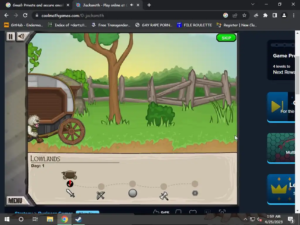The image size is (300, 225).
Task: Mute the Jacksmith tab audio
Action: (132, 5)
